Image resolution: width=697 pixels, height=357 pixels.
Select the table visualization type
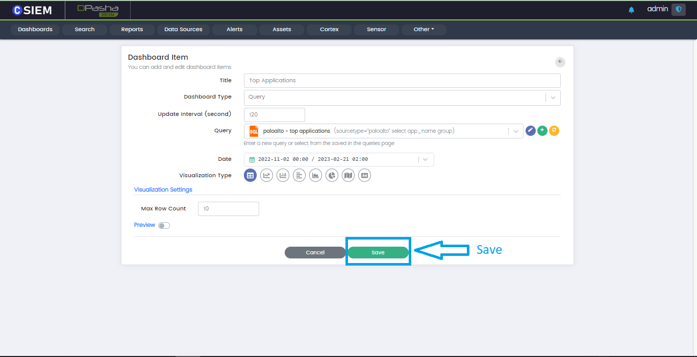pyautogui.click(x=250, y=175)
